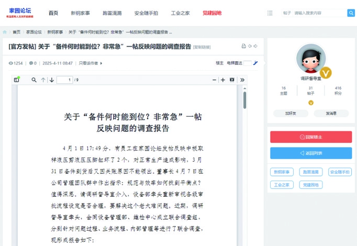Image resolution: width=357 pixels, height=246 pixels.
Task: Click the 加好友 button
Action: (291, 113)
